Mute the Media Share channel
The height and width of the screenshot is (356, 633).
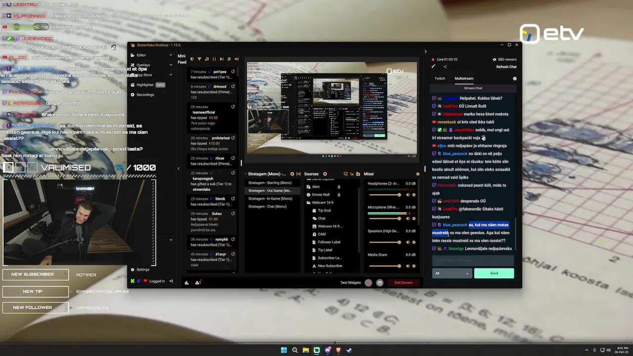pyautogui.click(x=408, y=266)
